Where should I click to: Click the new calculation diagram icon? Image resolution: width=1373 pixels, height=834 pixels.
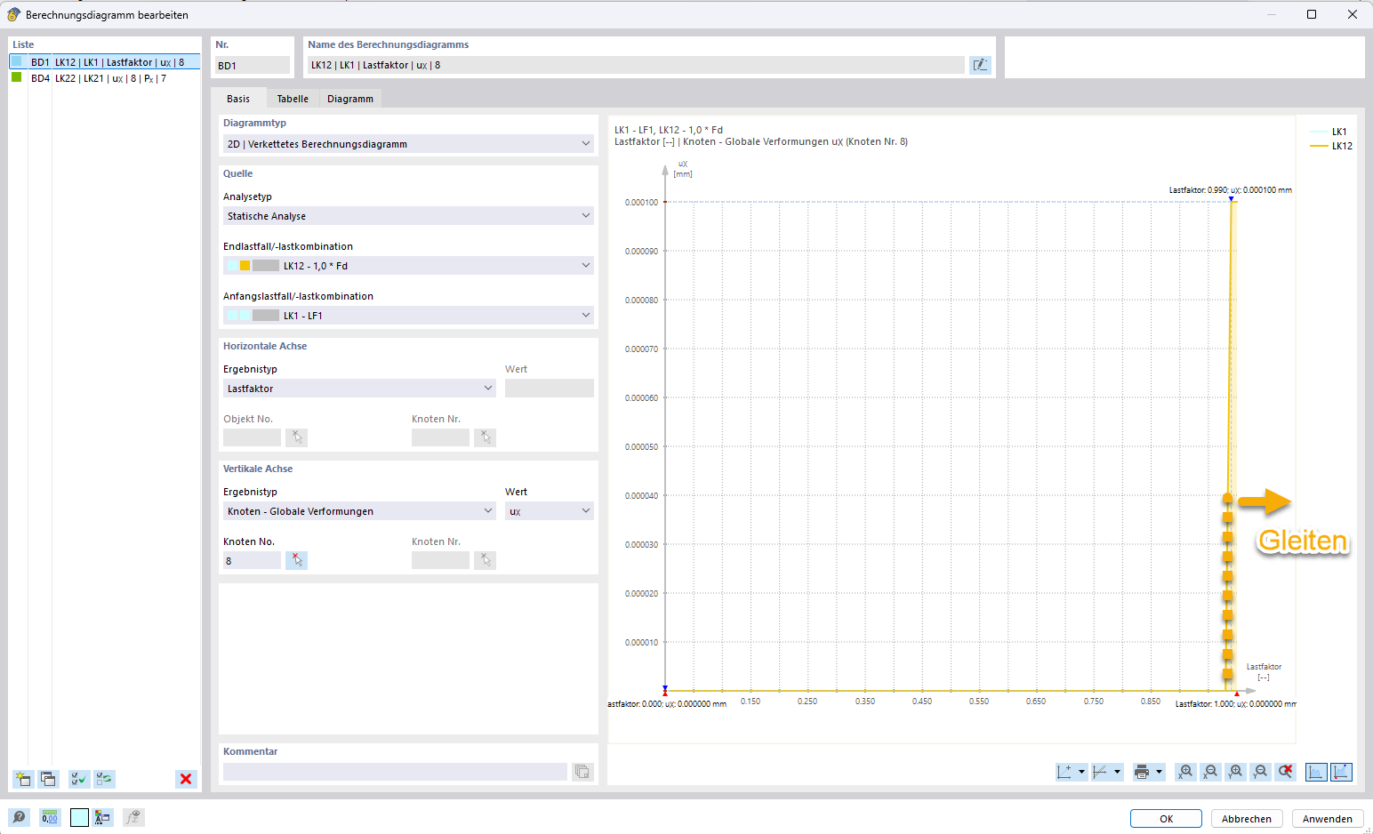pyautogui.click(x=23, y=779)
